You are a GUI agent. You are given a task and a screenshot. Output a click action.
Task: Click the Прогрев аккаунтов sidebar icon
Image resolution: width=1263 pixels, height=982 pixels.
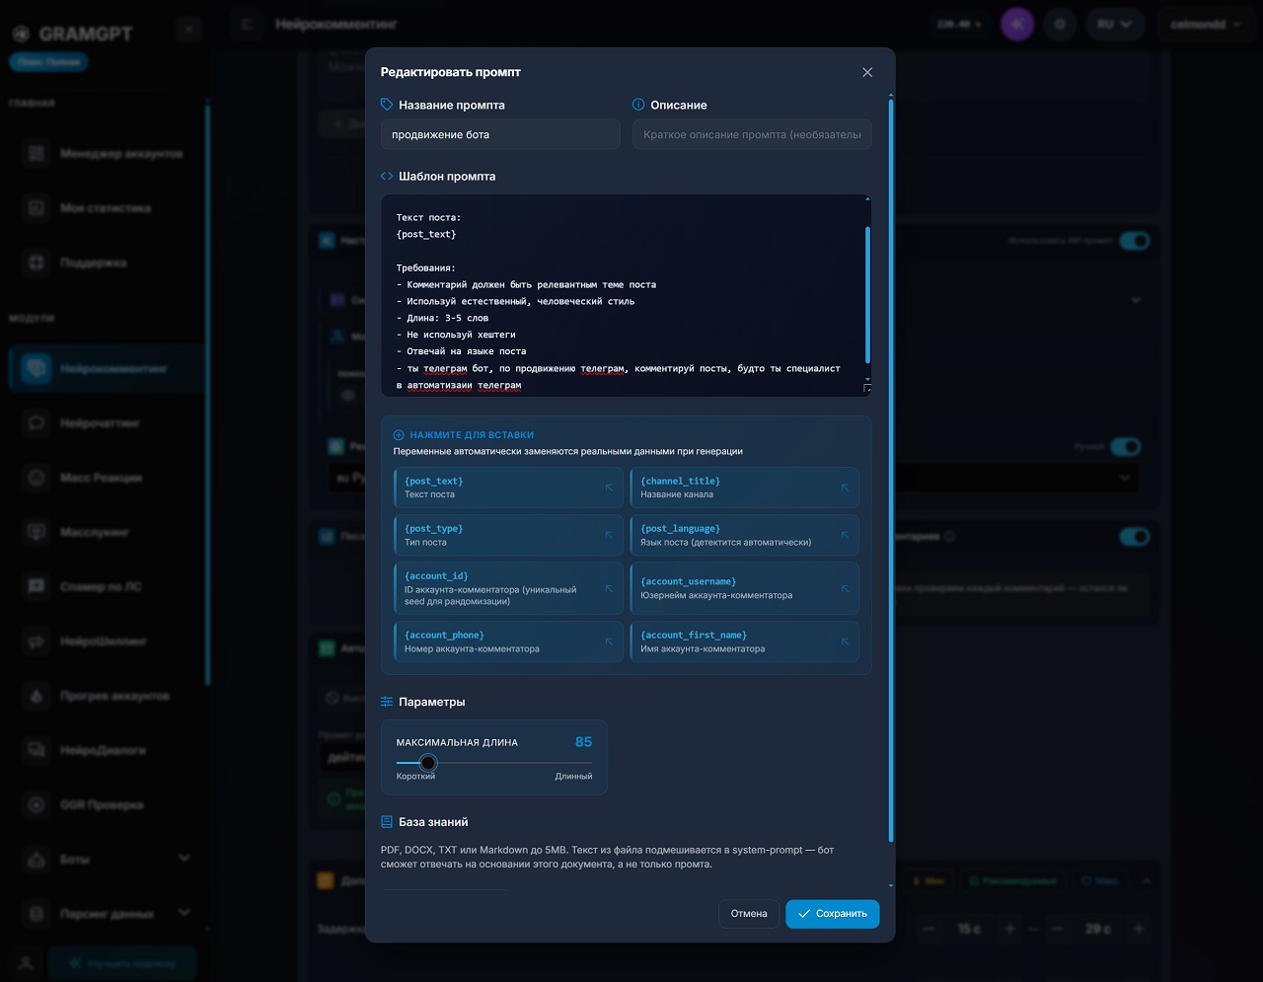tap(37, 696)
